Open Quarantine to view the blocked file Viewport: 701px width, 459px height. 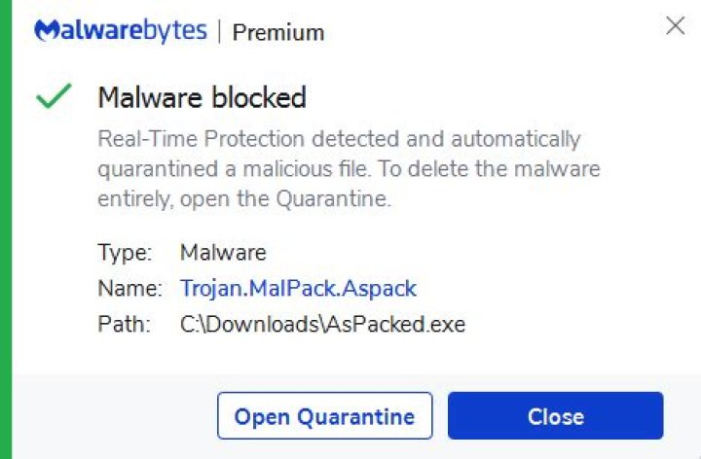[x=324, y=416]
